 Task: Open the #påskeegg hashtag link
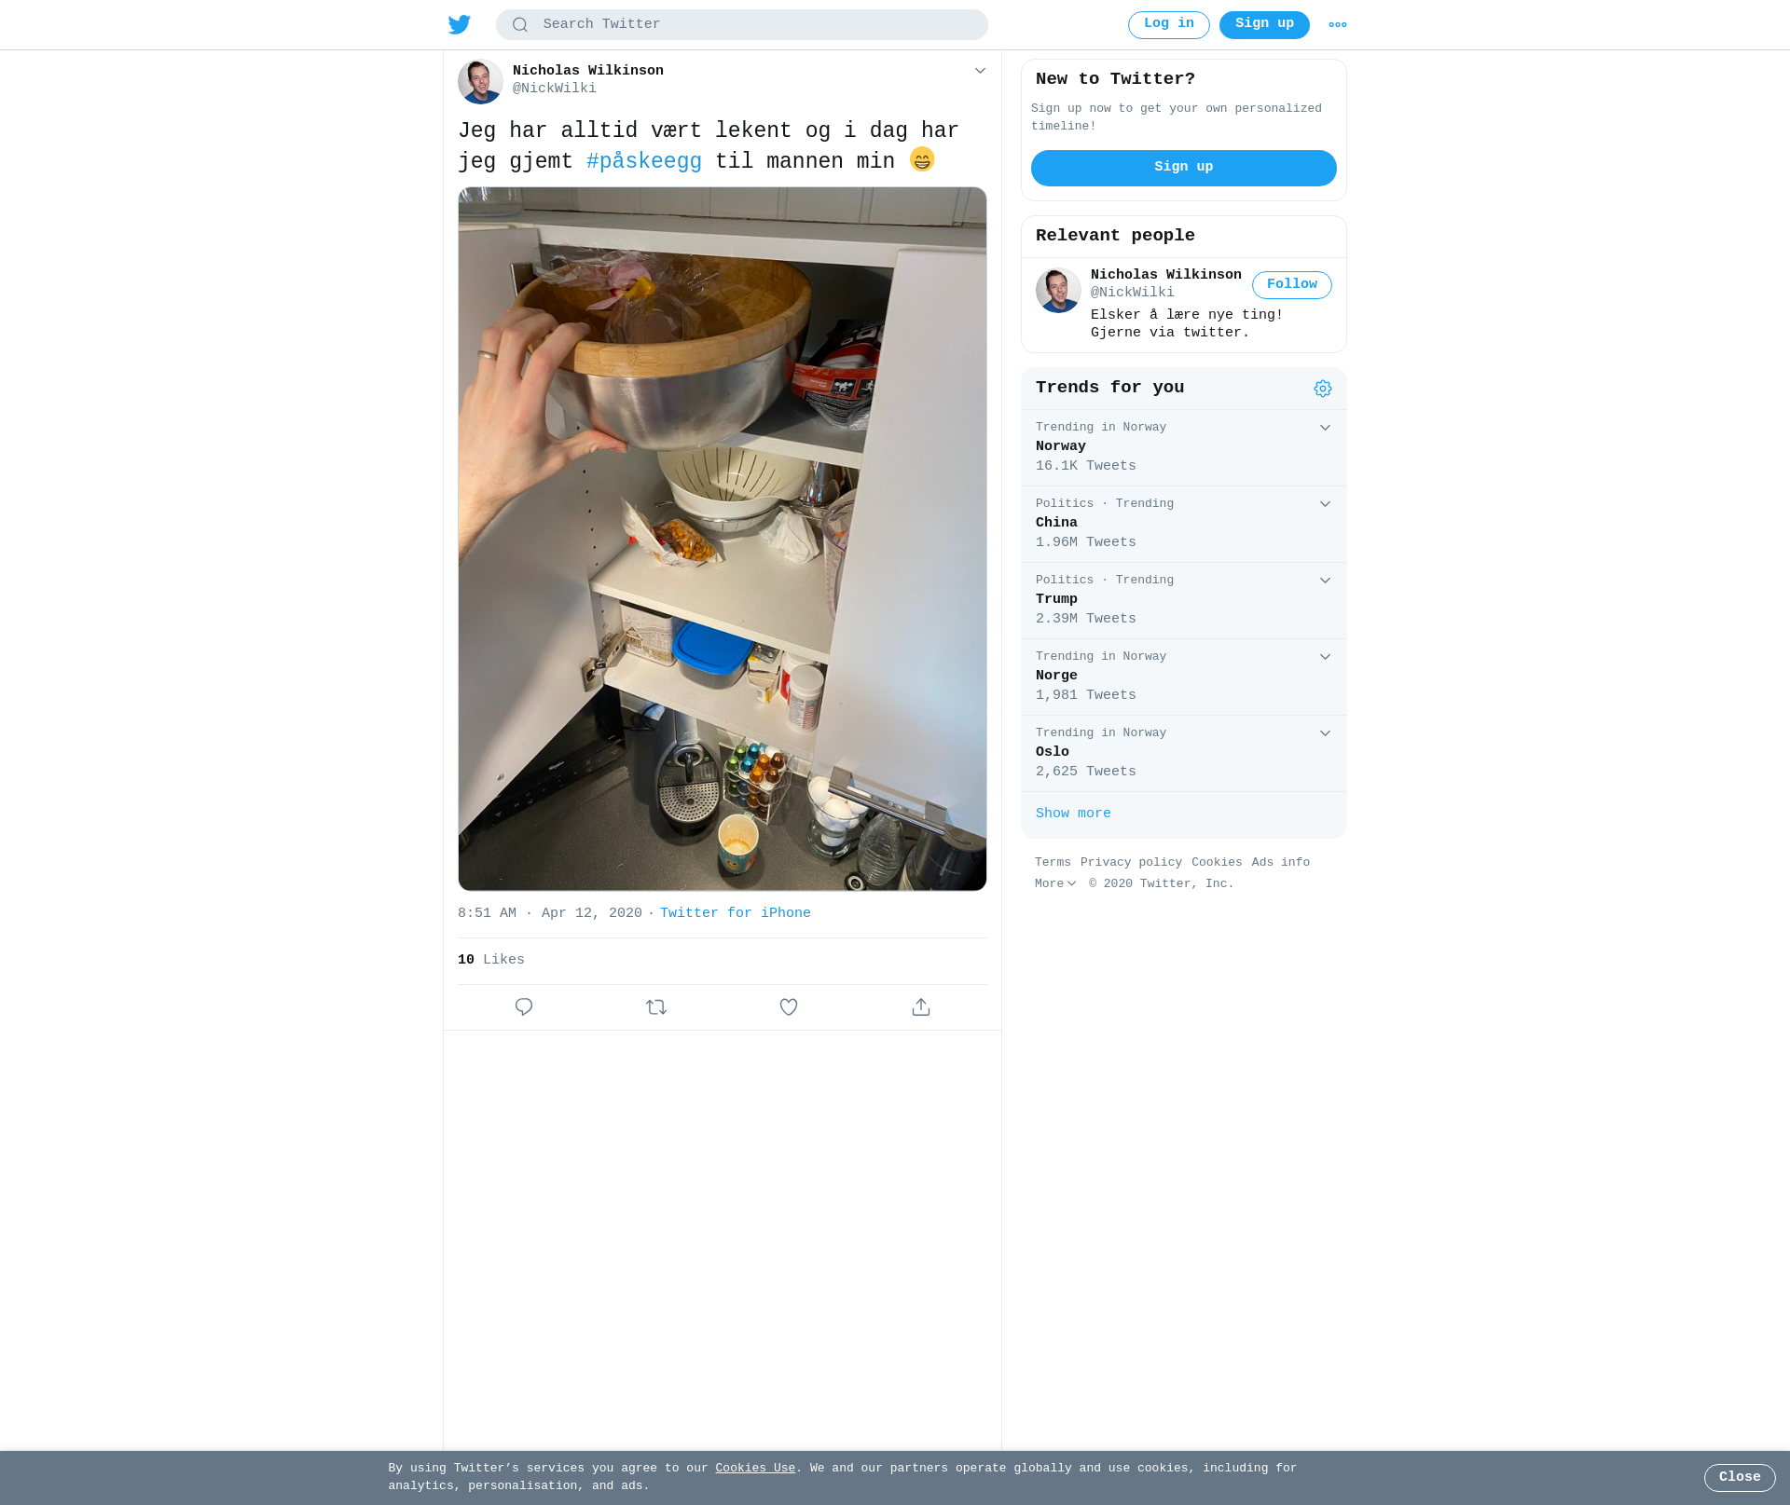tap(644, 161)
